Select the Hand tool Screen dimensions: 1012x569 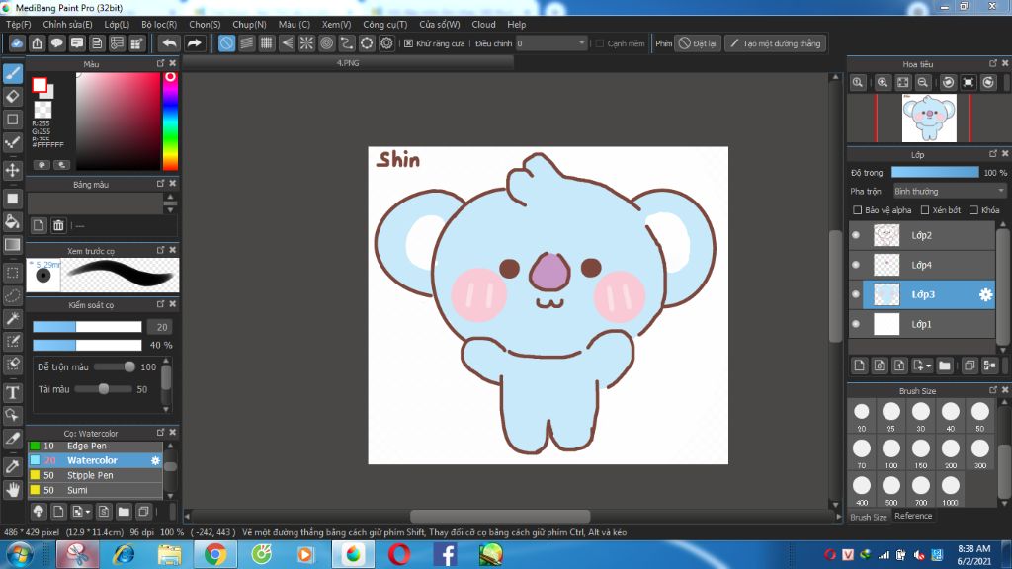pyautogui.click(x=13, y=490)
